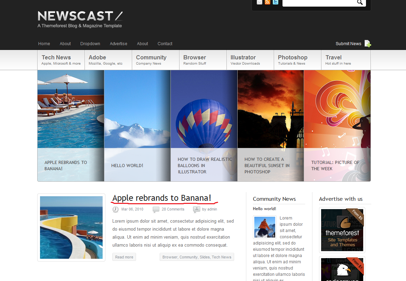Click the Advertise with us heading

(x=341, y=199)
